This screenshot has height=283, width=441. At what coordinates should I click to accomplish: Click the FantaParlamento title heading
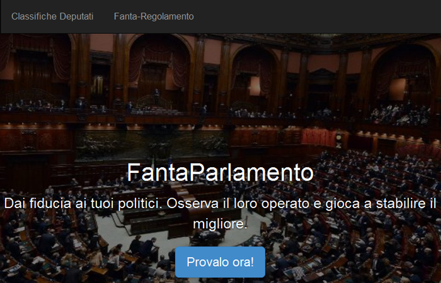[220, 172]
